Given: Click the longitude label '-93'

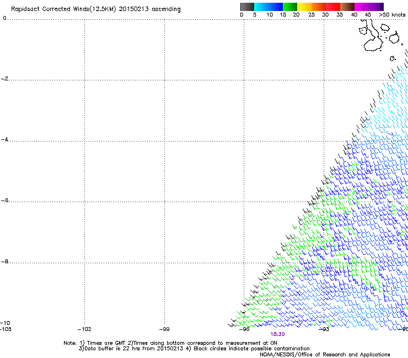Looking at the screenshot, I should 324,329.
